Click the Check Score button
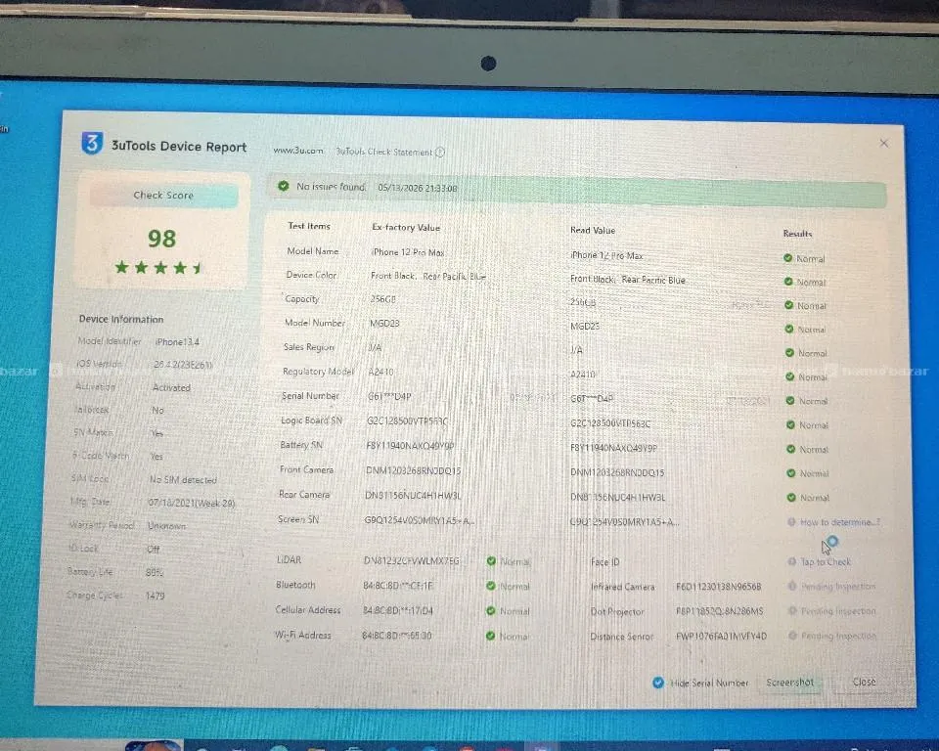Screen dimensions: 939x751 (163, 196)
